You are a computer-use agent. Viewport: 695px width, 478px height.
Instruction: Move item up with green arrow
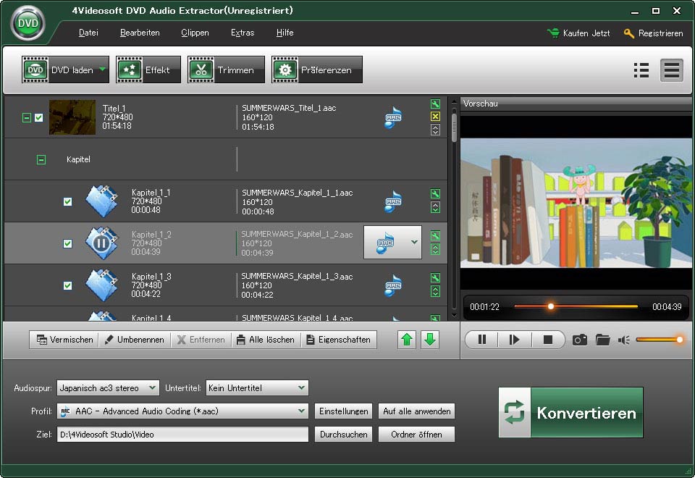click(x=408, y=340)
